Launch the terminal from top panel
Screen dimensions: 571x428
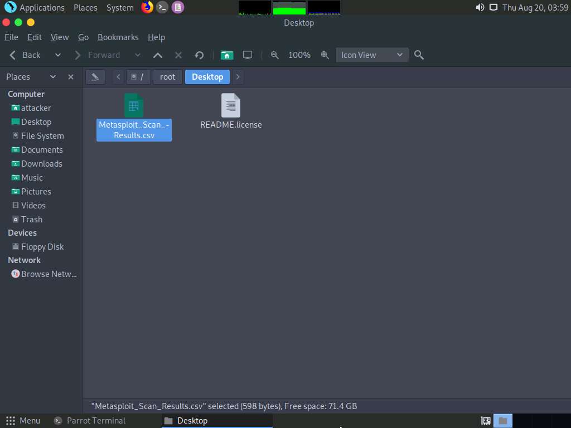pyautogui.click(x=162, y=7)
